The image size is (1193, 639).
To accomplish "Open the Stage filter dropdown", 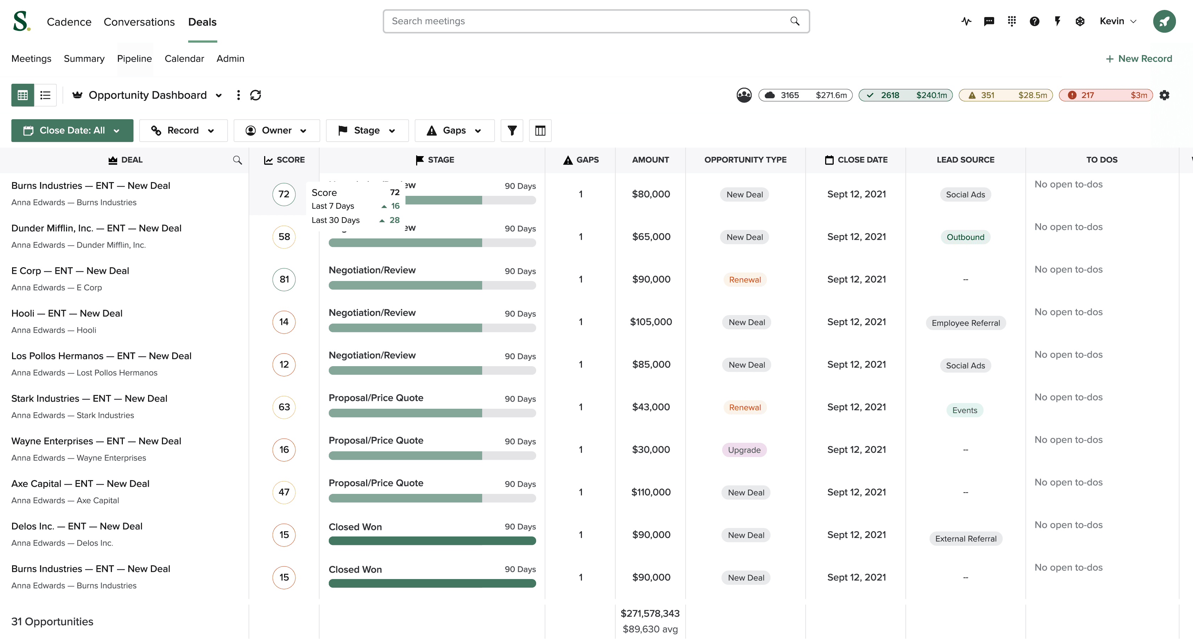I will pos(365,130).
